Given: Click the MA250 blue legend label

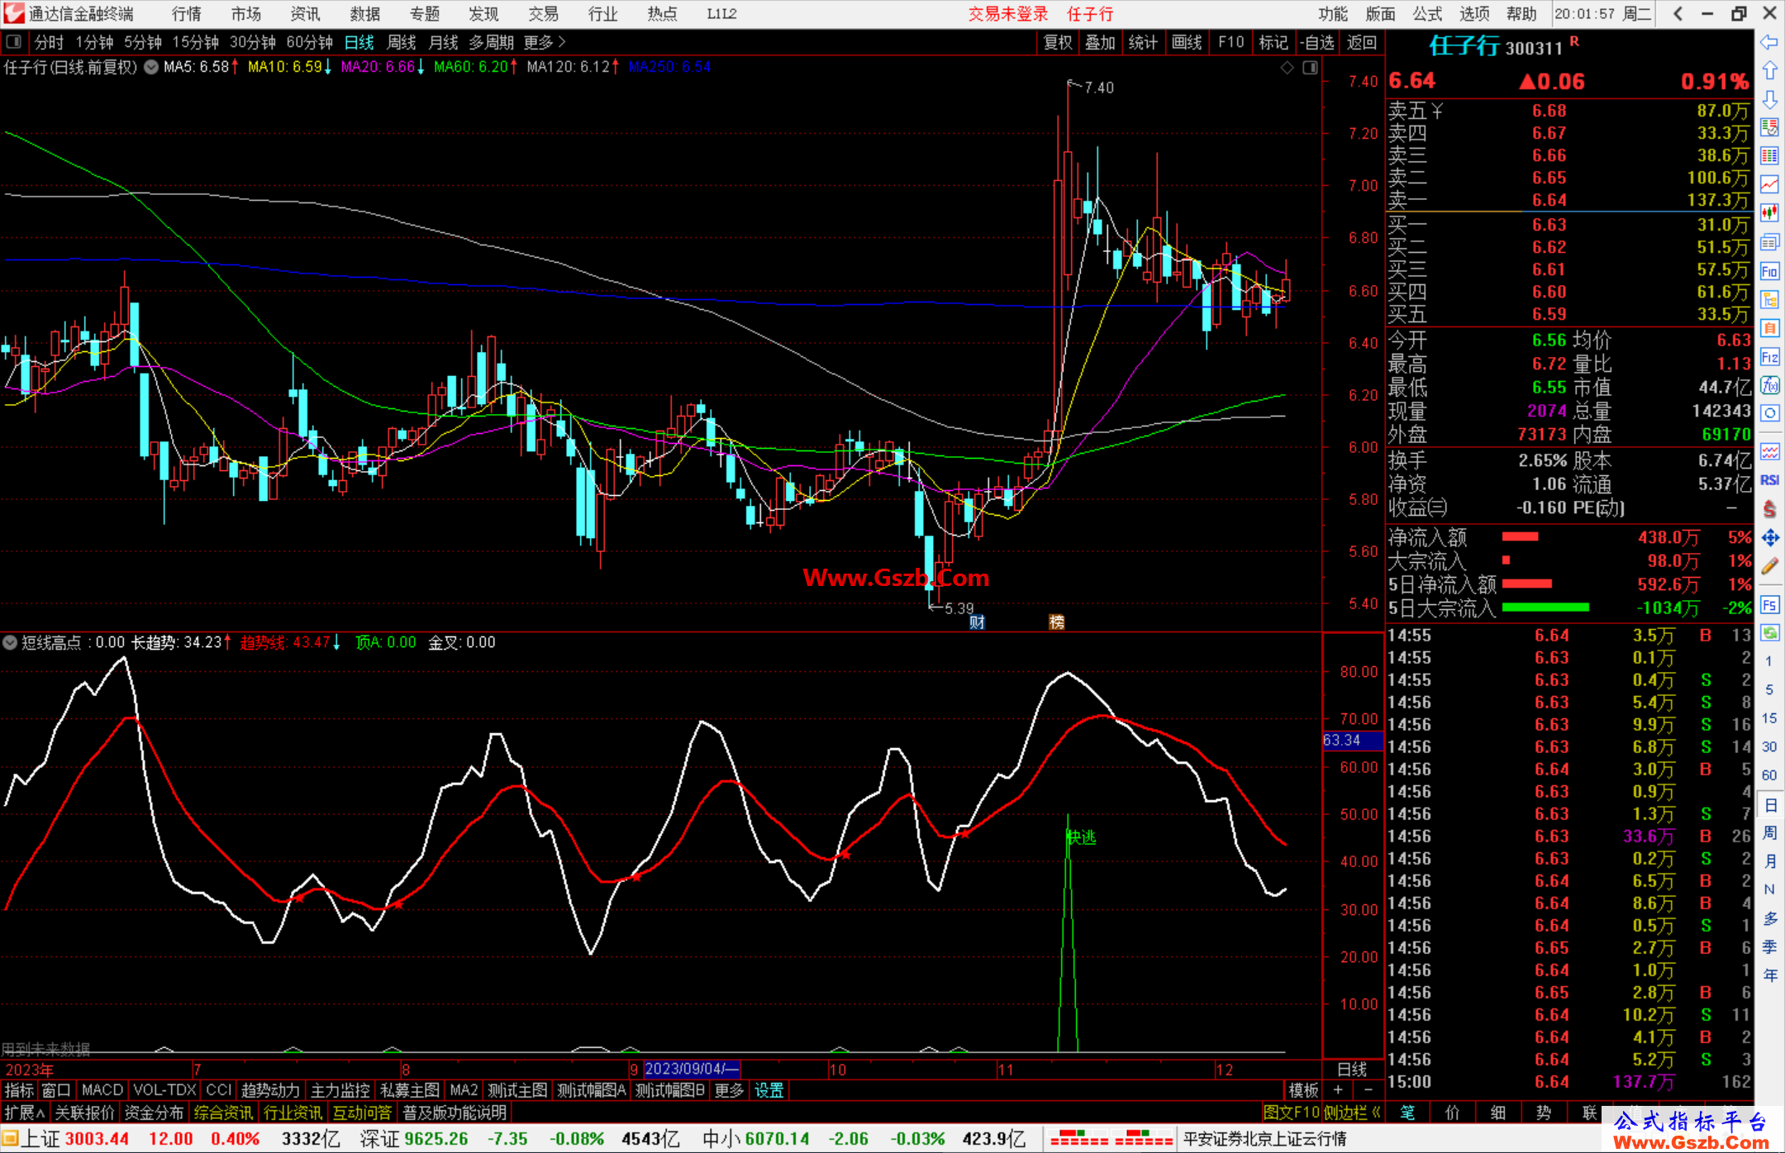Looking at the screenshot, I should click(x=669, y=67).
